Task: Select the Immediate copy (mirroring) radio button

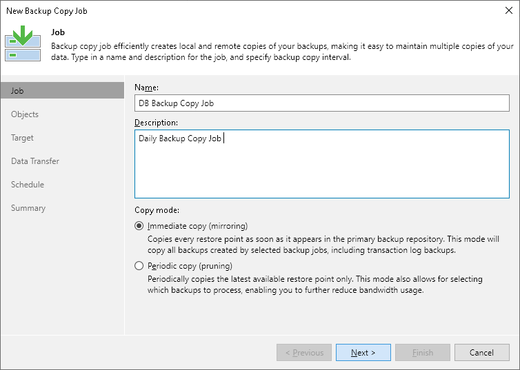Action: (x=140, y=226)
